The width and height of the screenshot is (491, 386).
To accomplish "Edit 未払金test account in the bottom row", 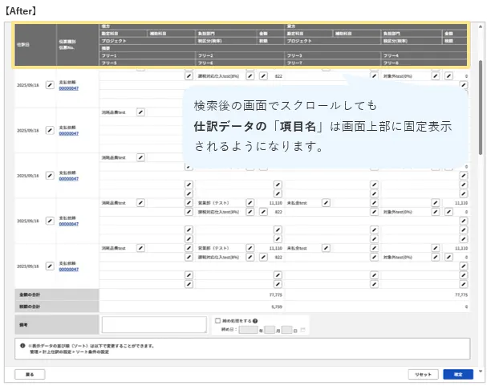I will tap(326, 249).
